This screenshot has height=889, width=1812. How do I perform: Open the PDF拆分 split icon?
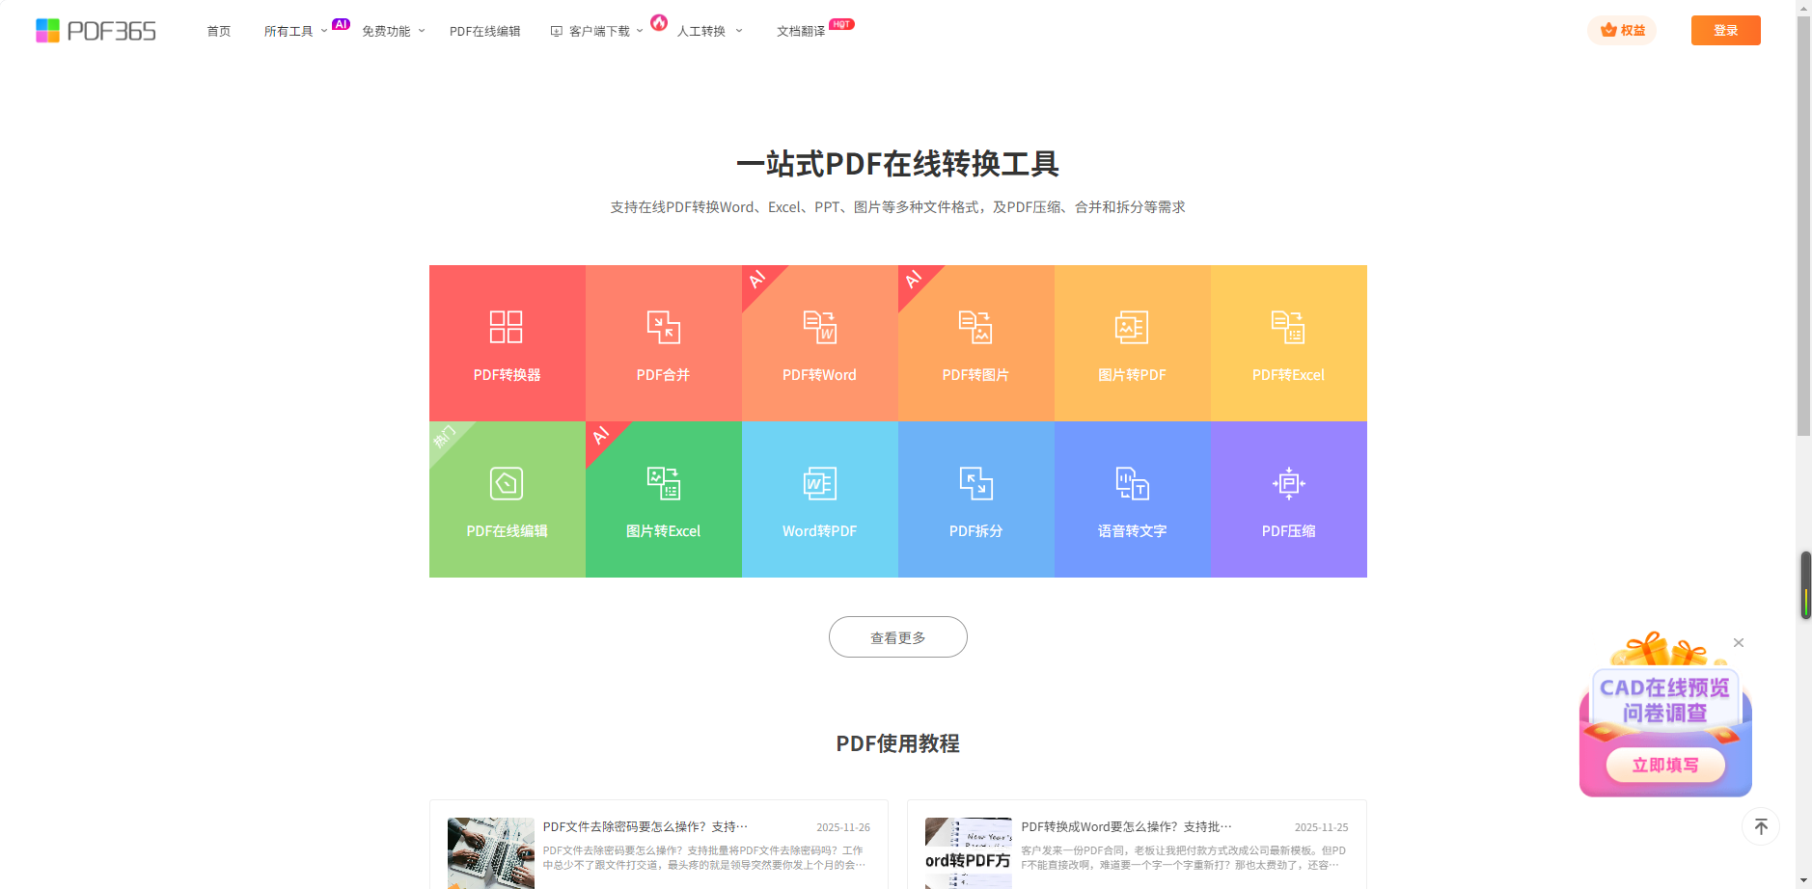[x=975, y=483]
